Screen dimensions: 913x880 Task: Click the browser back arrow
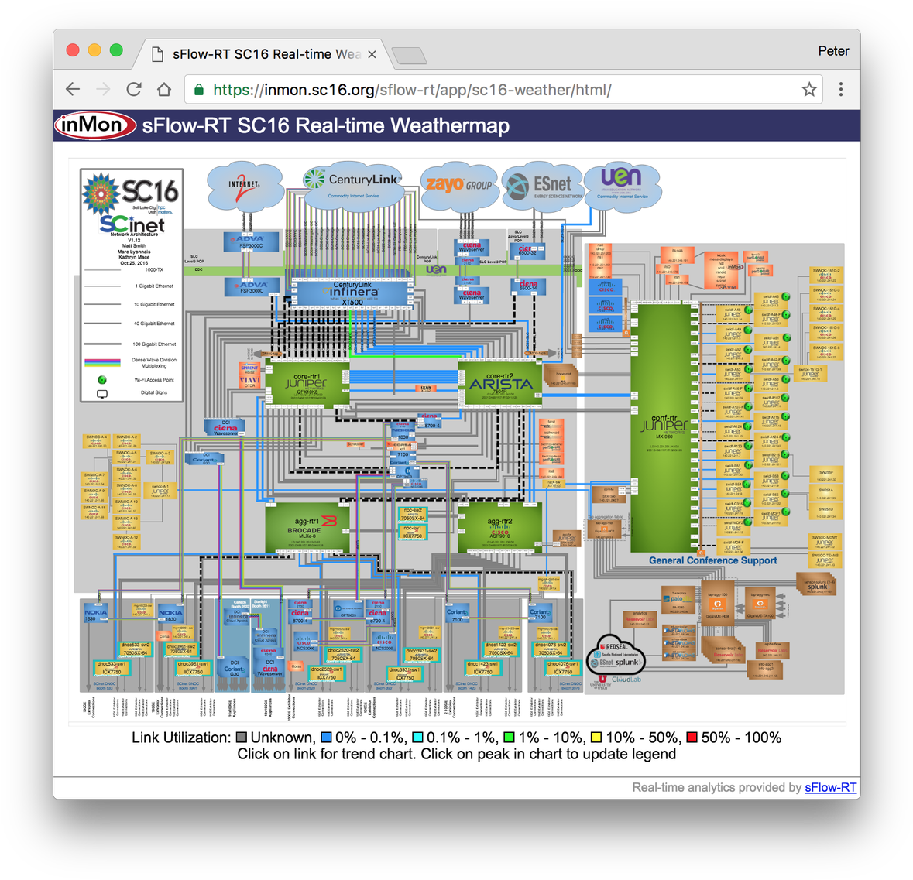click(73, 90)
